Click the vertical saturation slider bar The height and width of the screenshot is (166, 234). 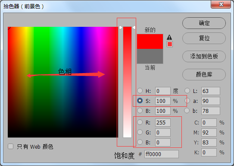127,82
